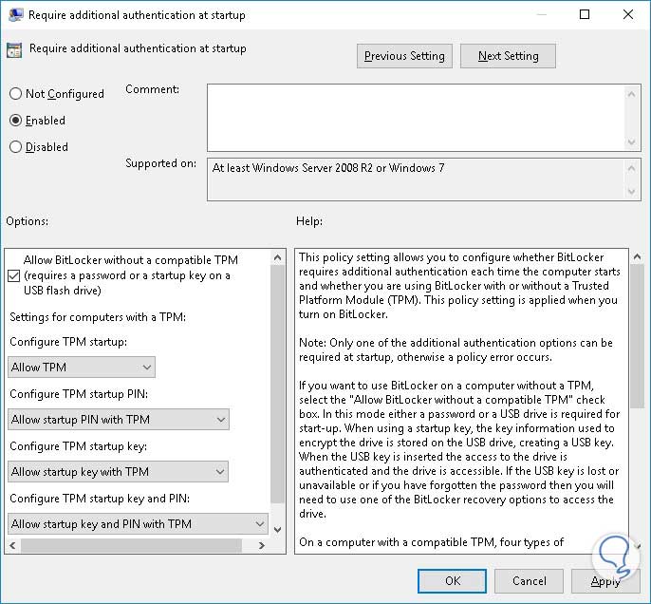Click the options panel scroll-up arrow
The height and width of the screenshot is (604, 651).
point(278,258)
